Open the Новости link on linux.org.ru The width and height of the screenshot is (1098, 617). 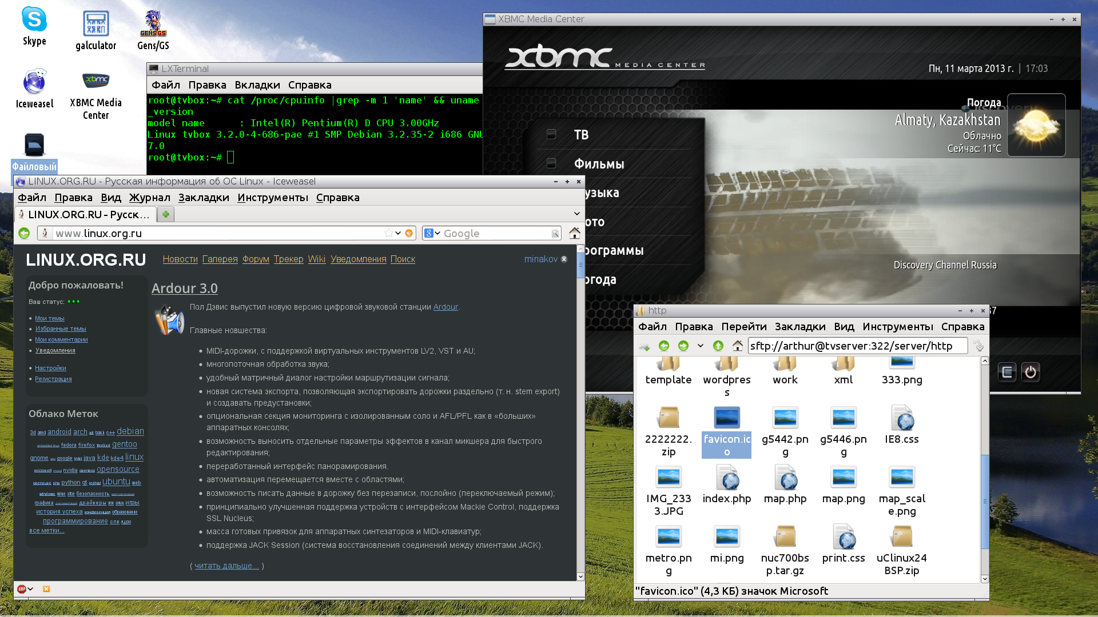coord(180,259)
